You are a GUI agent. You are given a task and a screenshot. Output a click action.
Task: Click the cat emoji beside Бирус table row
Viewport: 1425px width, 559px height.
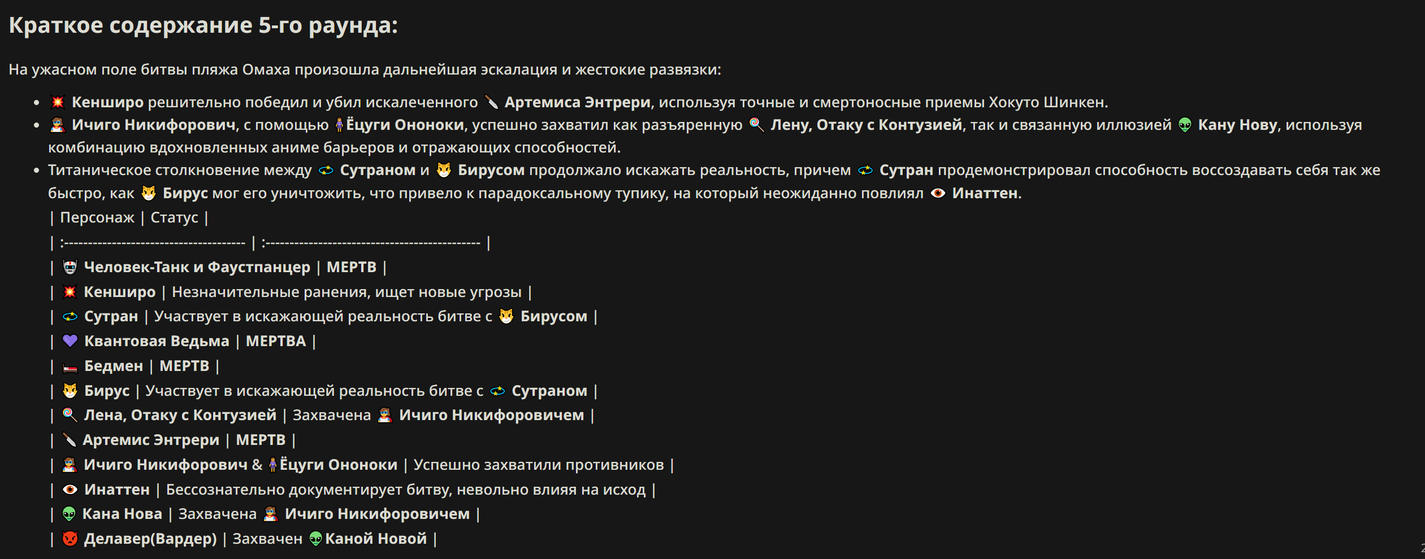(x=70, y=391)
